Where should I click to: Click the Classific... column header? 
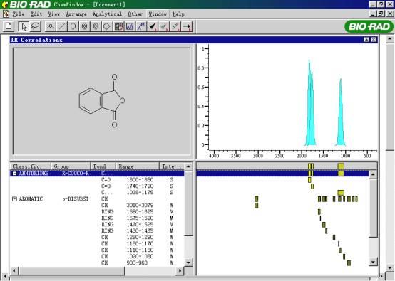[x=30, y=166]
